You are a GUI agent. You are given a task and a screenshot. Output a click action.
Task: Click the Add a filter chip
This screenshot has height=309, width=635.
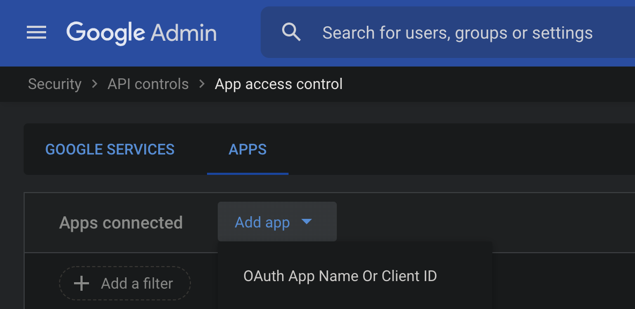pyautogui.click(x=125, y=283)
